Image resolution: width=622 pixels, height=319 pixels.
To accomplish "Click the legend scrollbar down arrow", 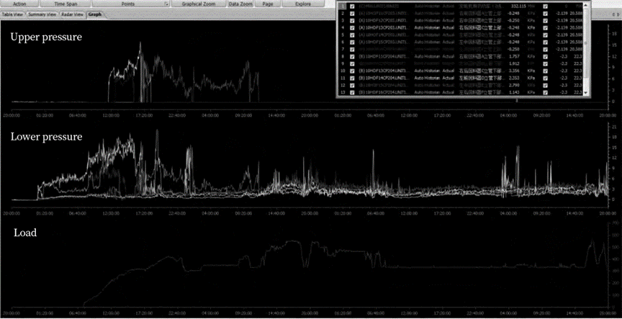I will tap(585, 93).
